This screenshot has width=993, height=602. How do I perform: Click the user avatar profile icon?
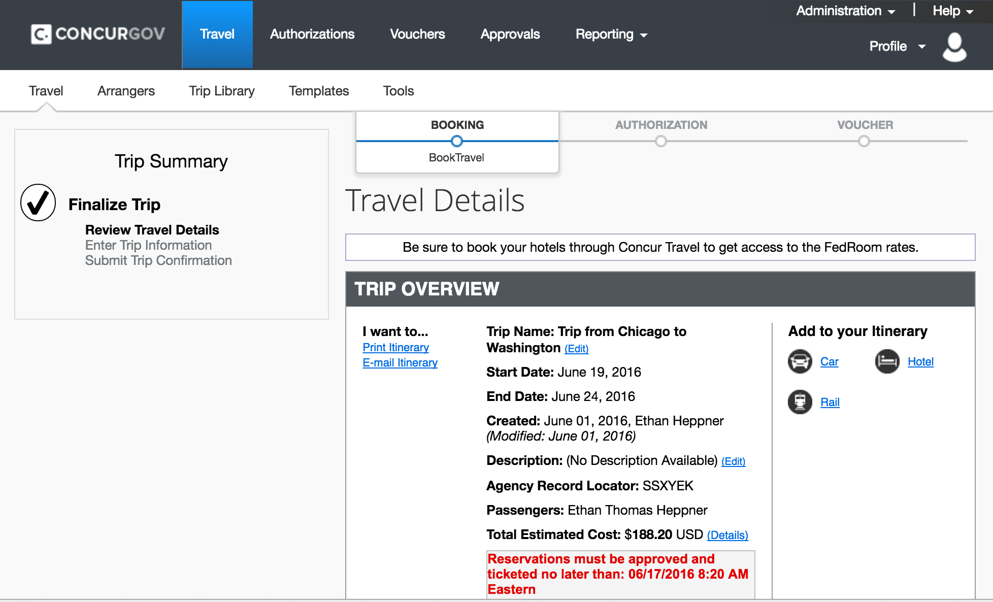[954, 47]
